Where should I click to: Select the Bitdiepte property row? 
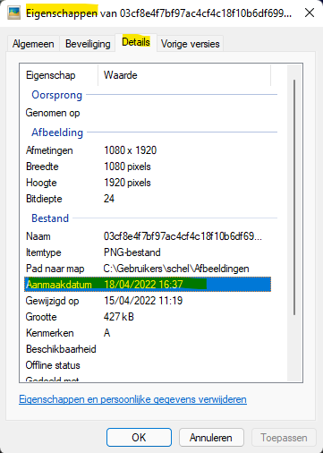click(x=148, y=199)
